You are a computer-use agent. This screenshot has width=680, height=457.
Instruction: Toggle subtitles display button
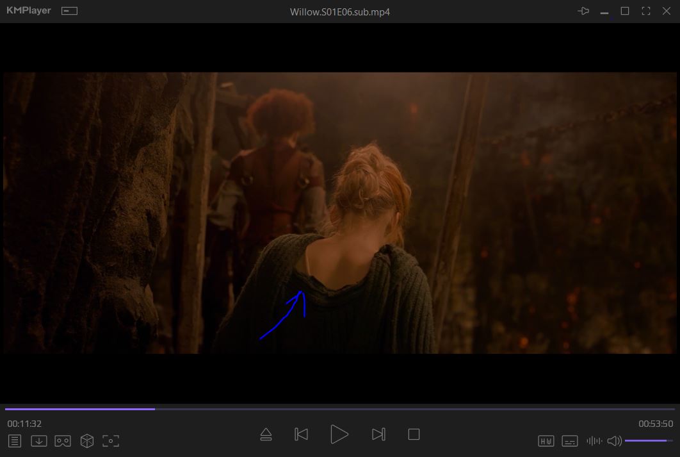click(570, 441)
